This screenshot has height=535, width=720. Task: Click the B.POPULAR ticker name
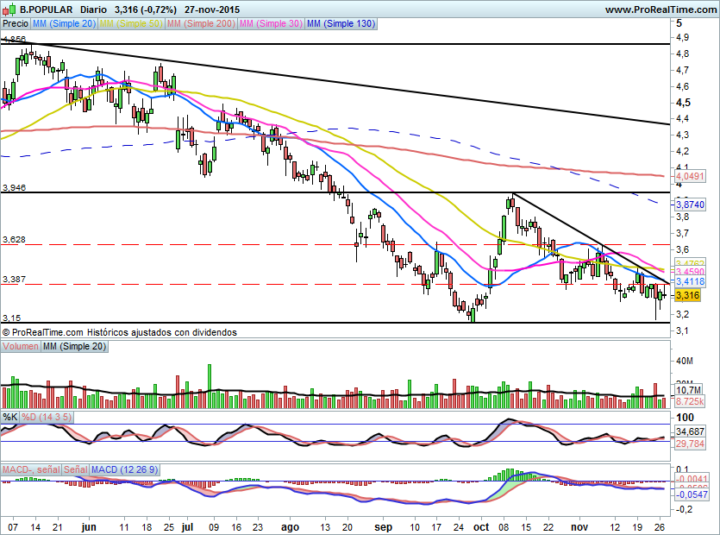[x=46, y=9]
